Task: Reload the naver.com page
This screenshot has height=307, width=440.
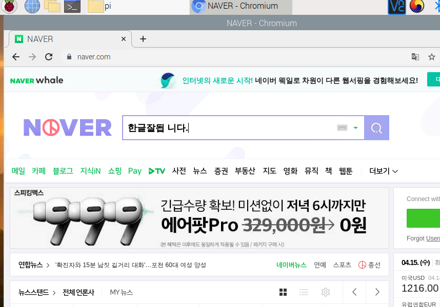Action: [49, 57]
